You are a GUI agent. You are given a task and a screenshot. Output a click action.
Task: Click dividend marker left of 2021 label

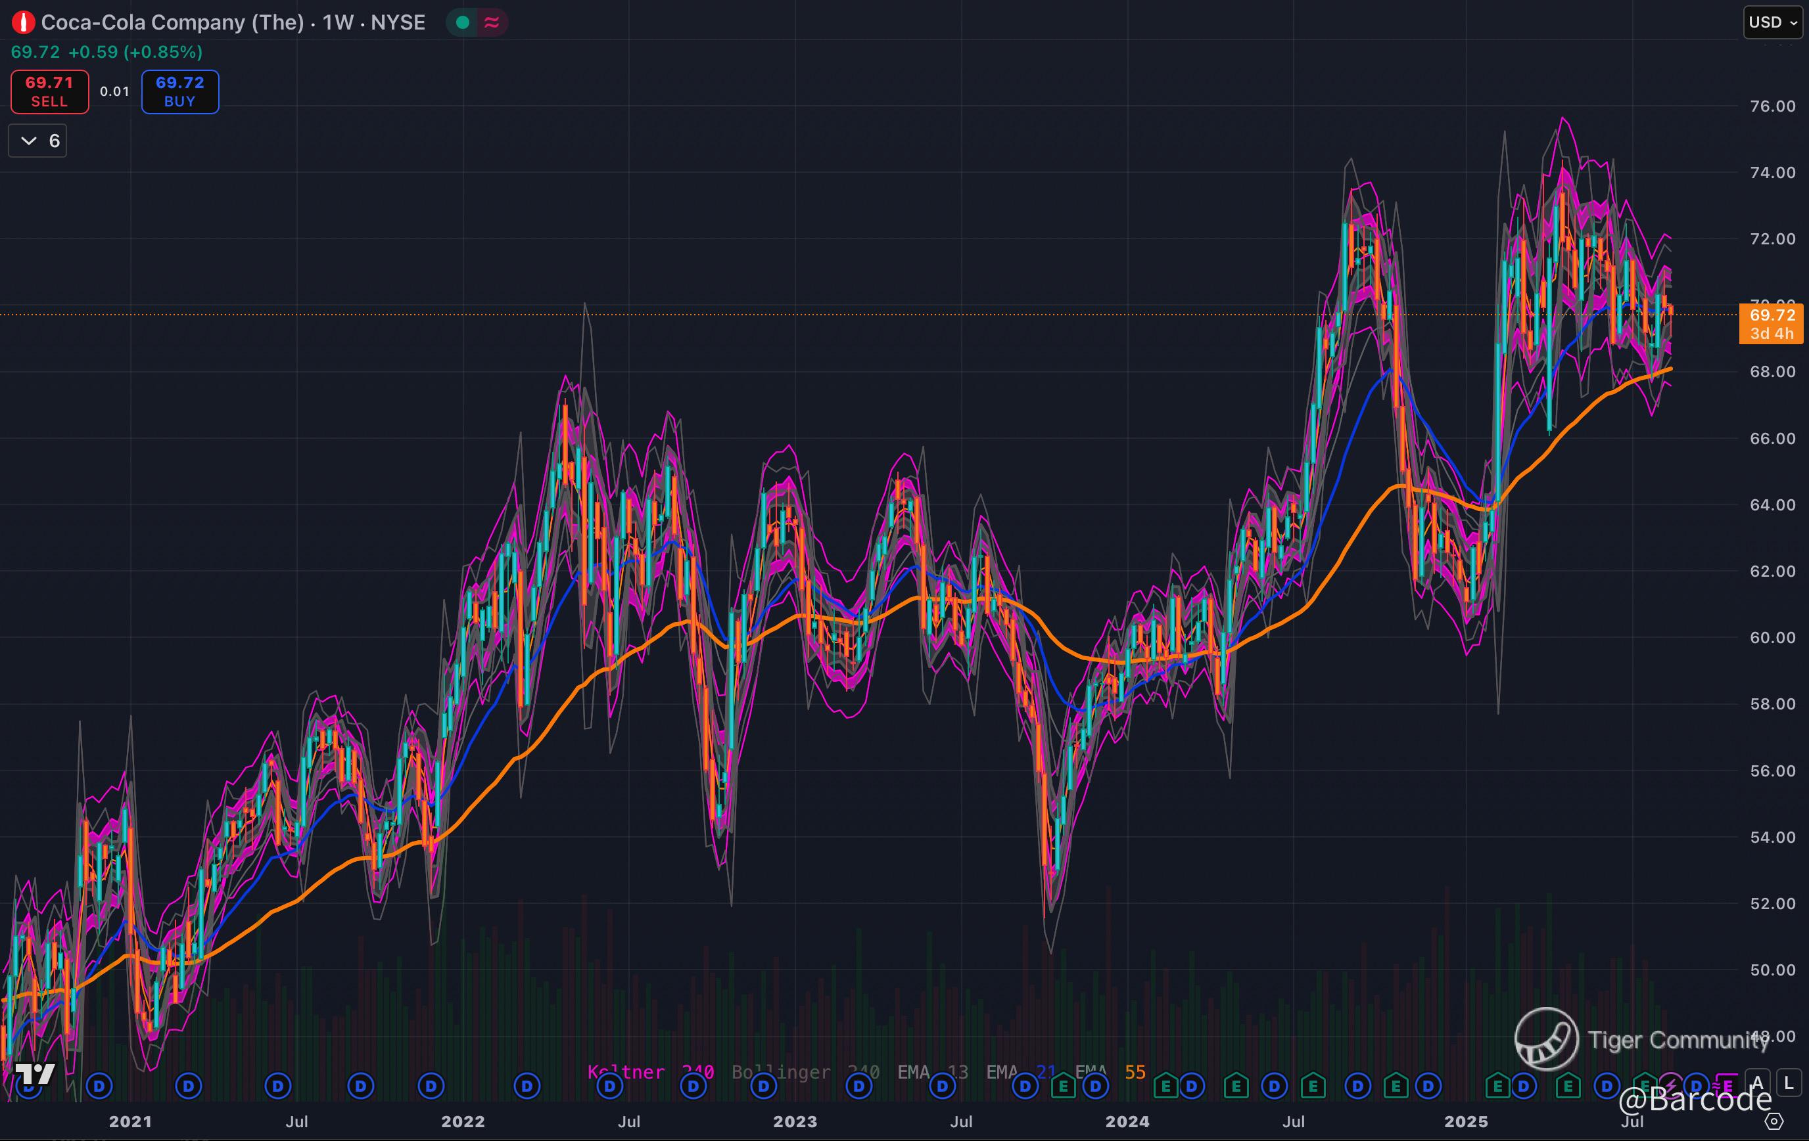pos(99,1085)
